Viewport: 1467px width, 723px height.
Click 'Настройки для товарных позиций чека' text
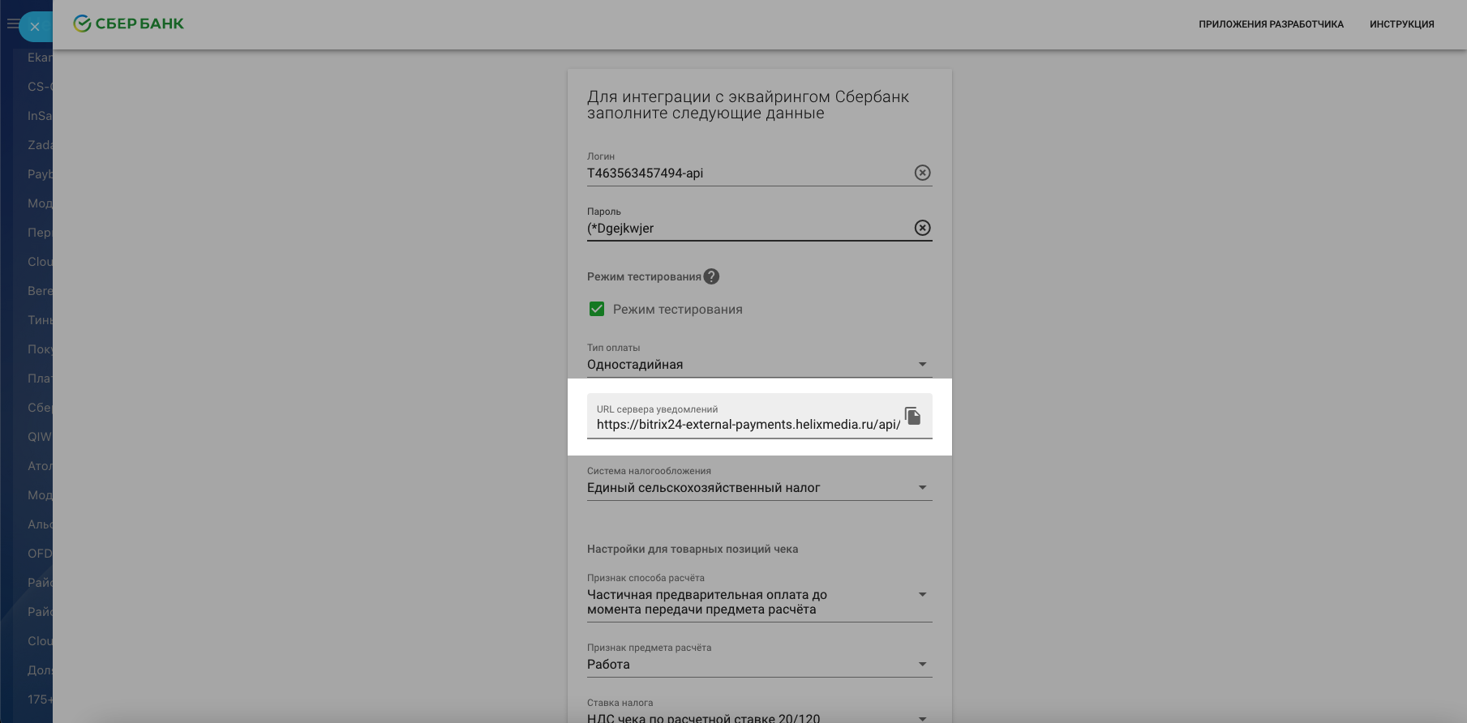point(693,549)
